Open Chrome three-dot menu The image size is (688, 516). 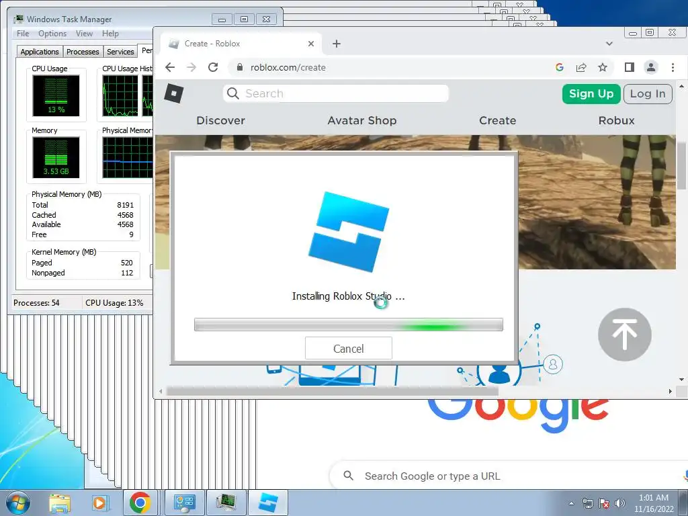673,67
